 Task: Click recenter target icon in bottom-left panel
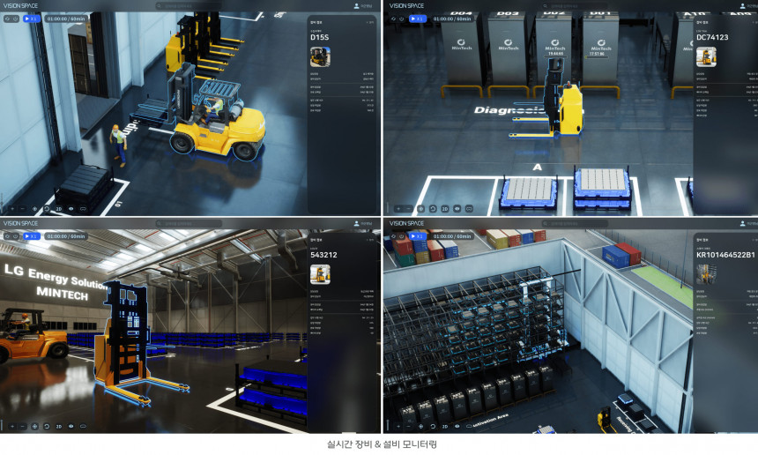point(35,426)
